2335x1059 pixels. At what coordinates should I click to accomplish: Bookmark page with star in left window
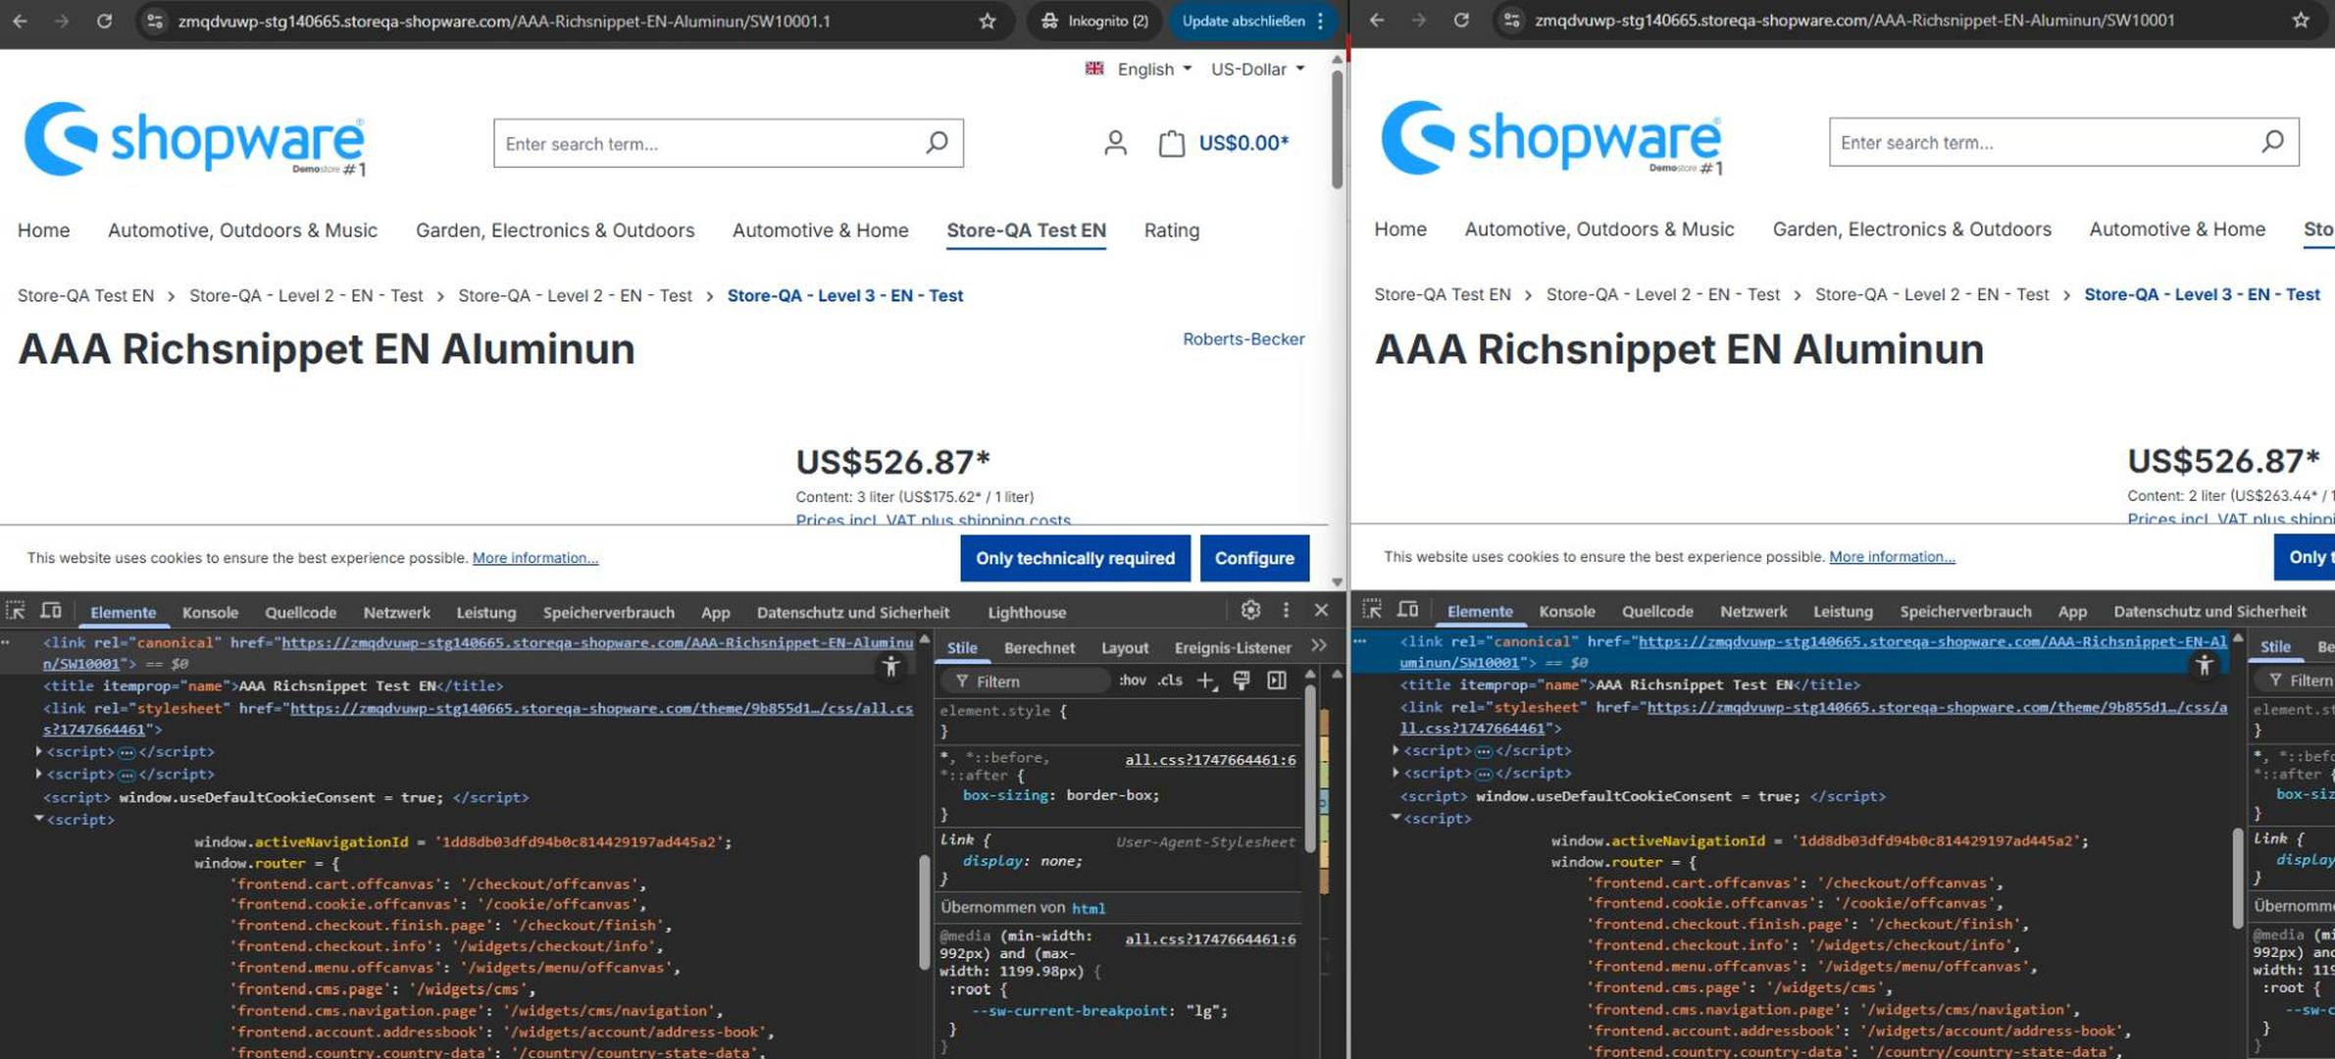click(988, 21)
